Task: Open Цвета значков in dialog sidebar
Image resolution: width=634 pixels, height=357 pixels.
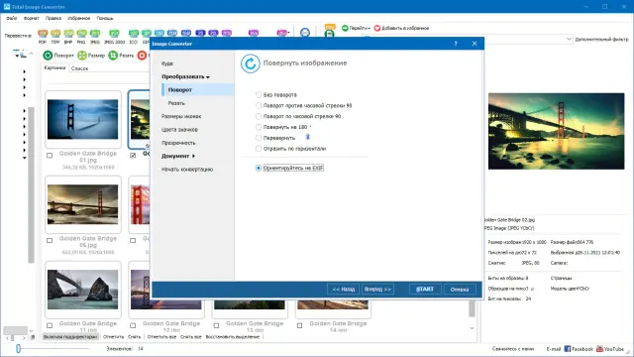Action: click(179, 130)
